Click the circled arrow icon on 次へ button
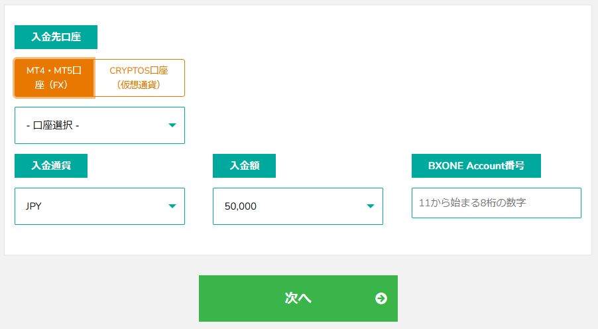Viewport: 598px width, 329px height. pos(381,298)
